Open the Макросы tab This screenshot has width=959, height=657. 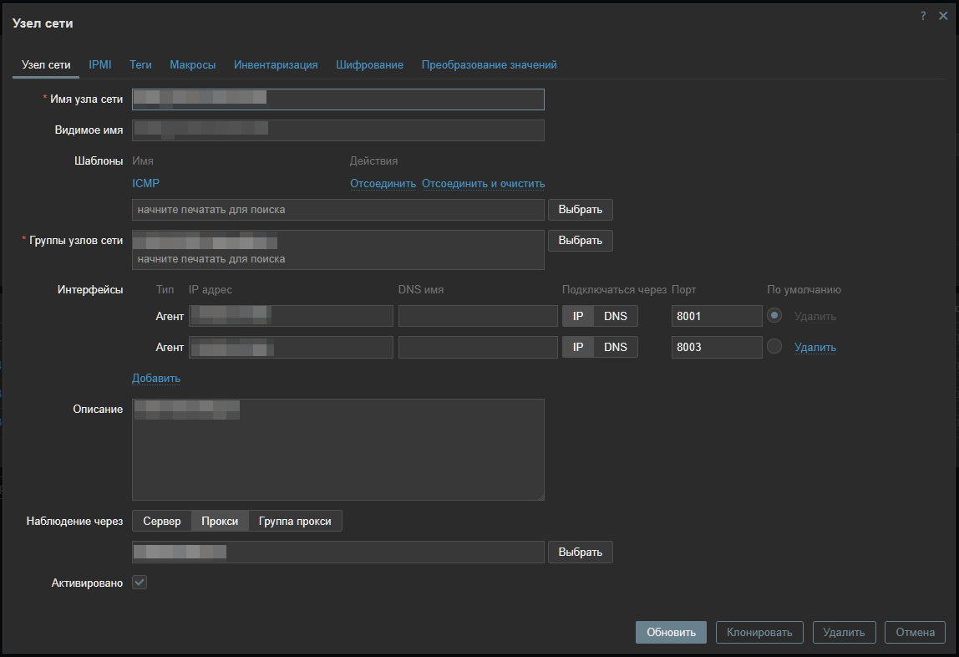point(193,64)
